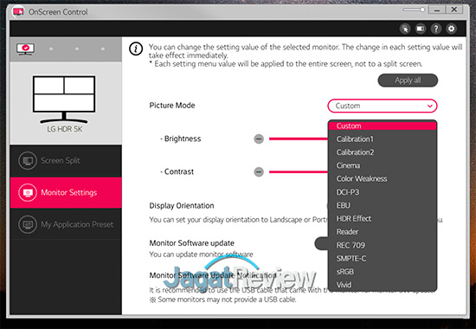Click the Picture Mode label
Image resolution: width=476 pixels, height=329 pixels.
[x=172, y=106]
